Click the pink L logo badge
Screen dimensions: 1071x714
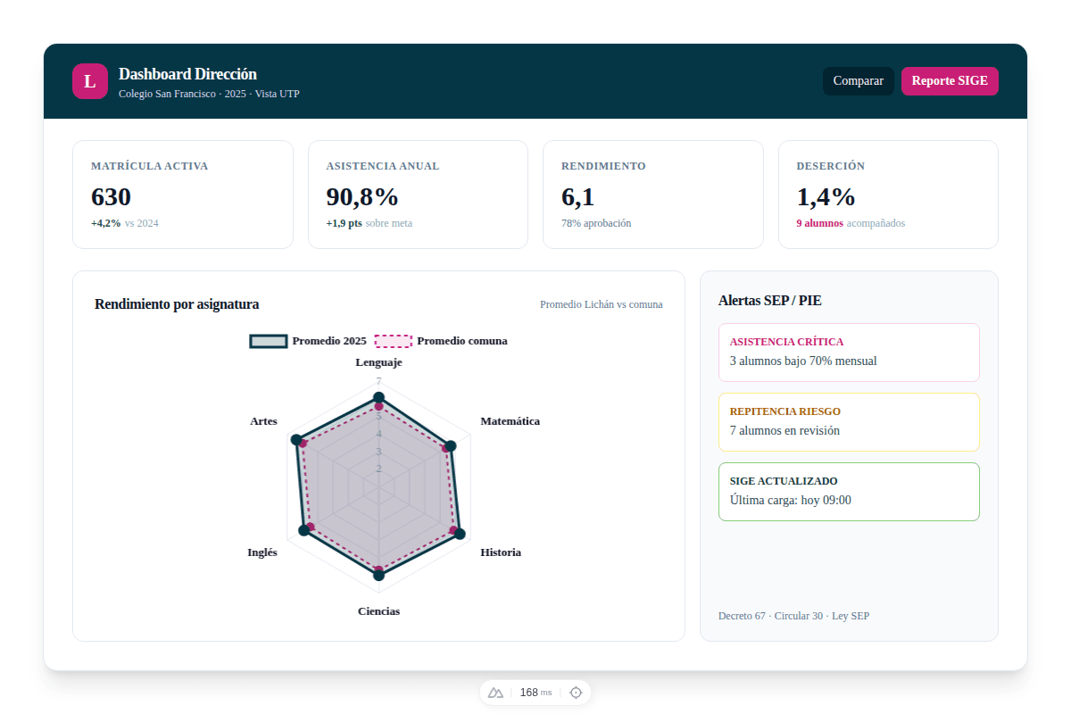[x=89, y=81]
